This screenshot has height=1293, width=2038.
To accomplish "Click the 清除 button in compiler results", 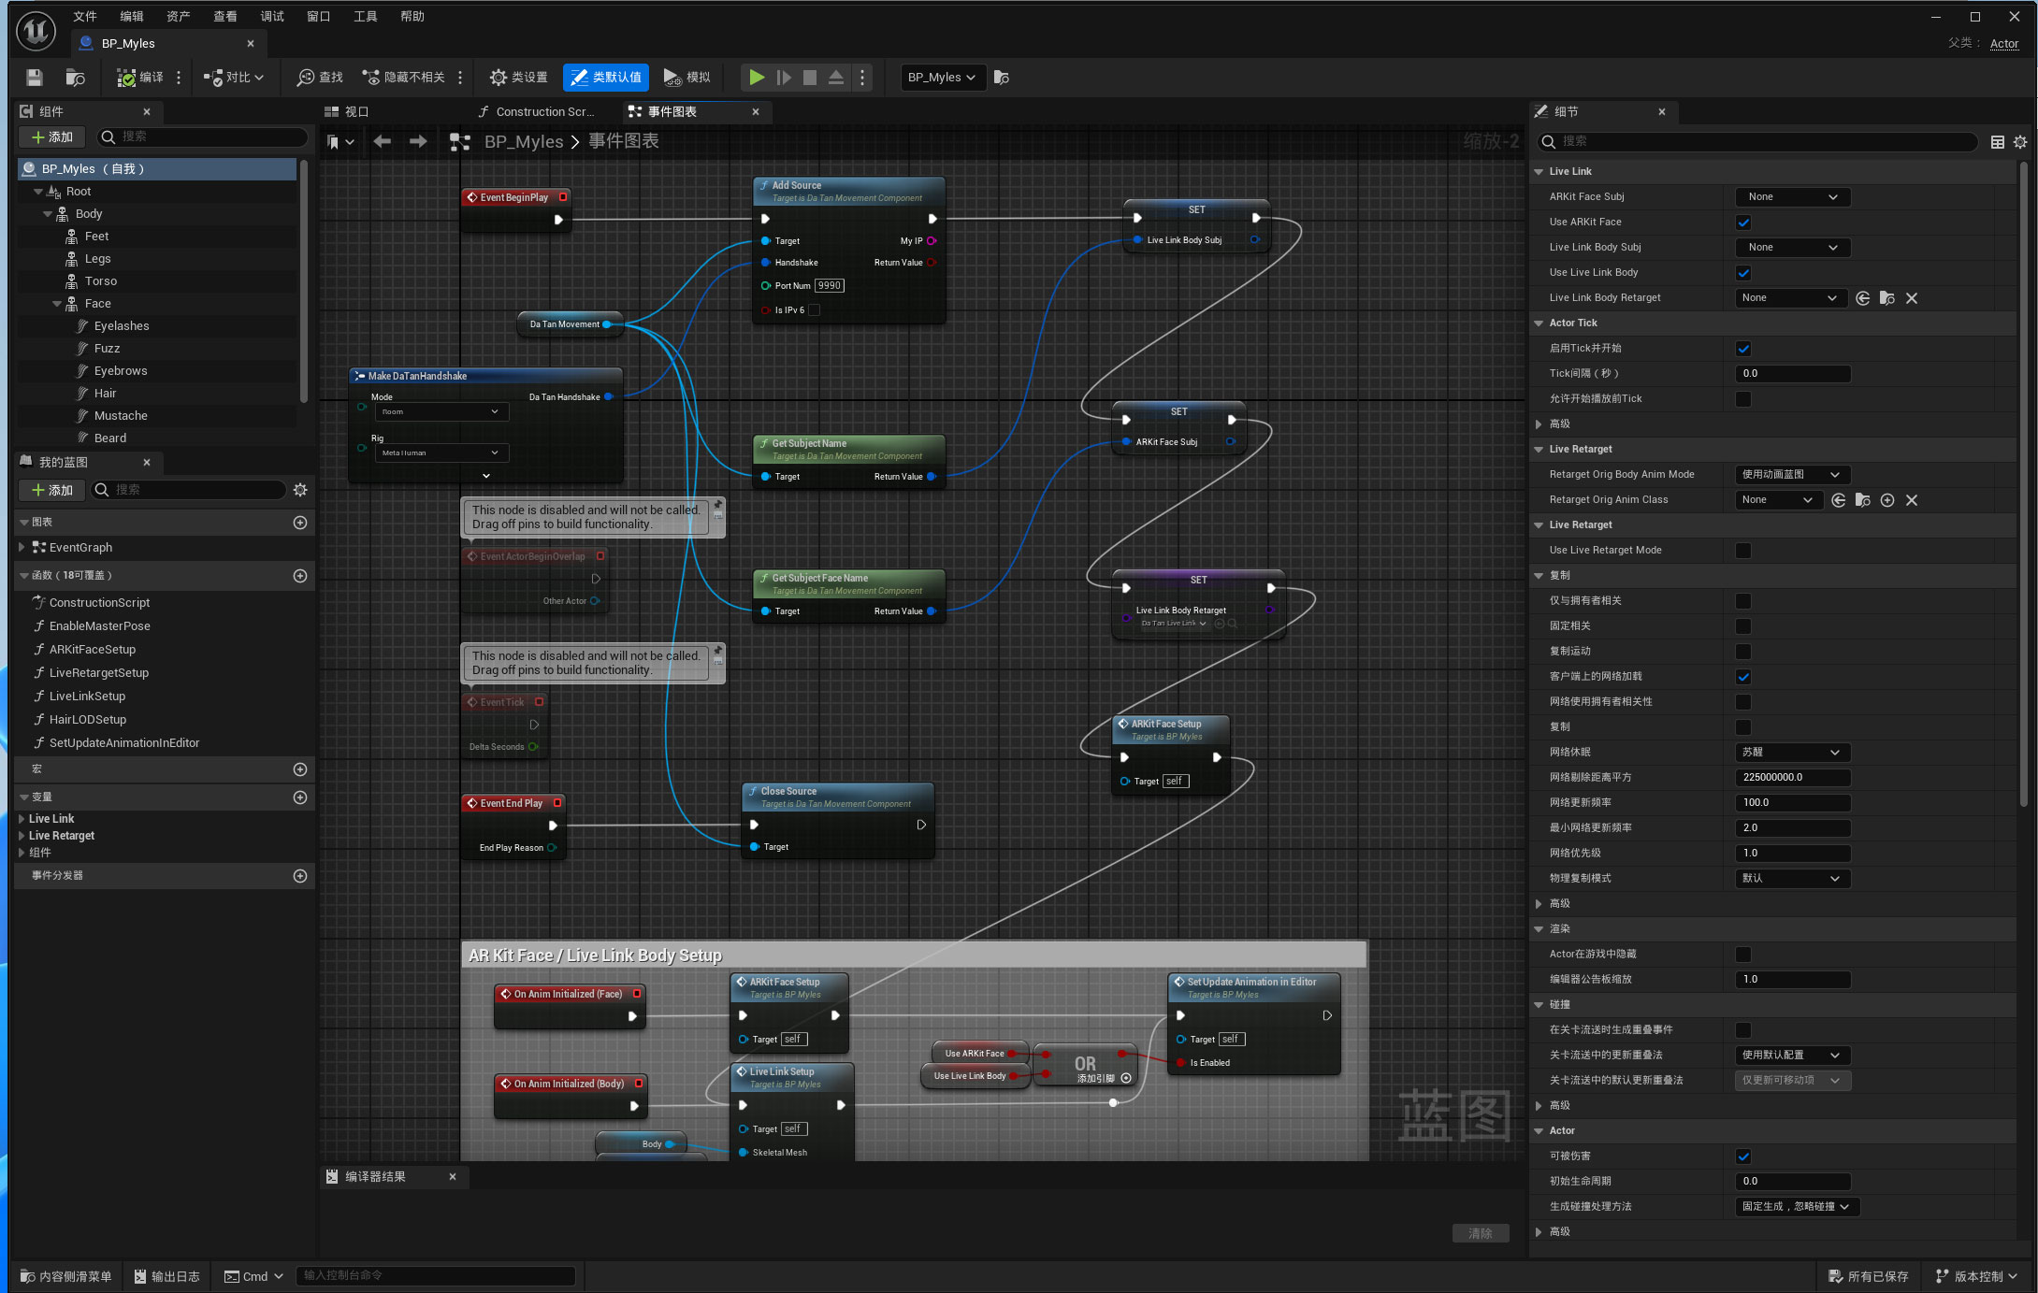I will [x=1480, y=1233].
